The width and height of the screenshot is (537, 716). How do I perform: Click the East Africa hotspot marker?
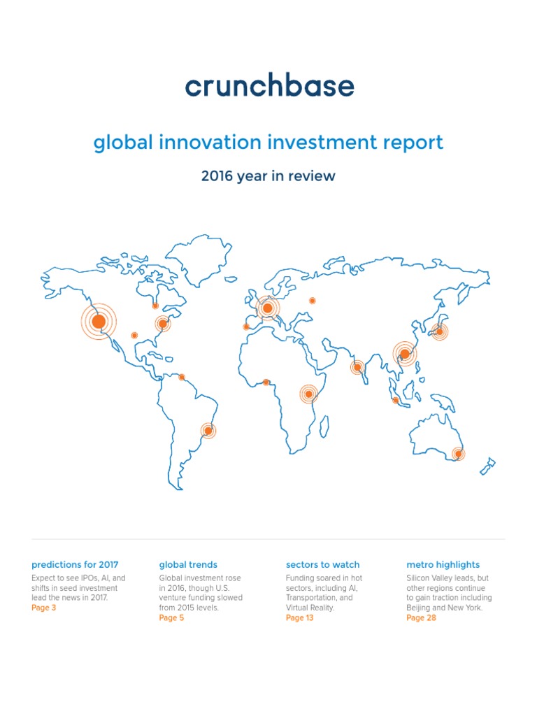(308, 394)
